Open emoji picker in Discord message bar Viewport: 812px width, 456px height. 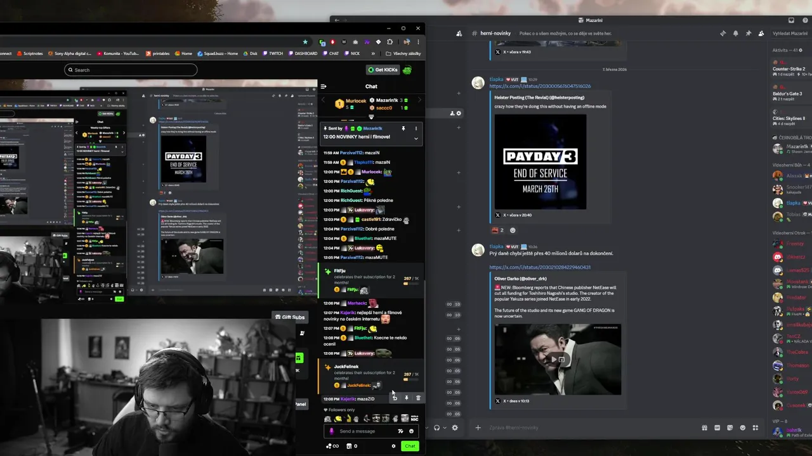point(743,427)
